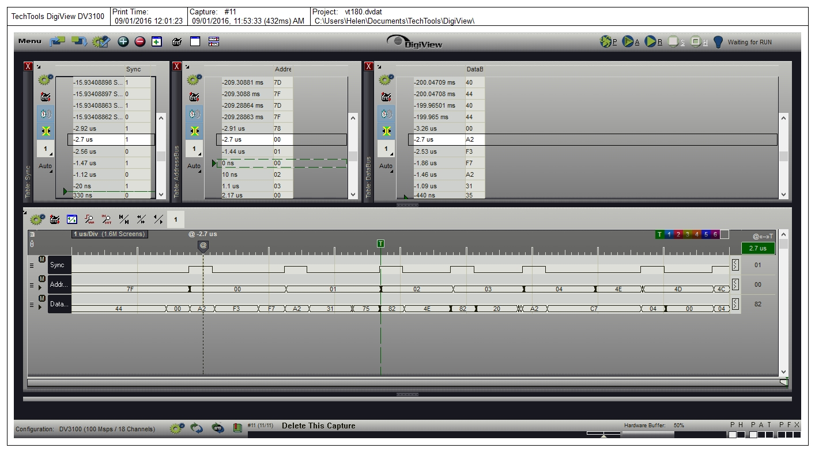Screen dimensions: 815x452
Task: Open gear settings of the Sync table
Action: click(45, 81)
